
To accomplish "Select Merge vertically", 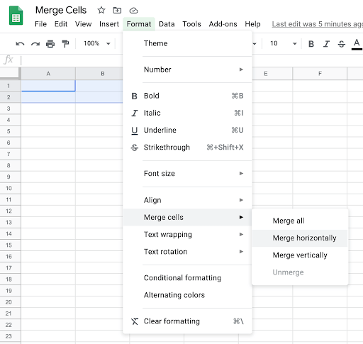I will pos(300,255).
